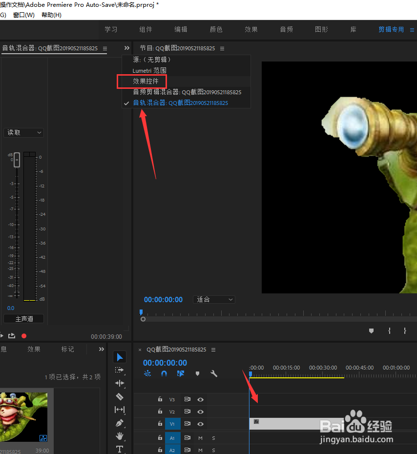The image size is (417, 454).
Task: Open the 窗口(W) menu
Action: tap(24, 15)
